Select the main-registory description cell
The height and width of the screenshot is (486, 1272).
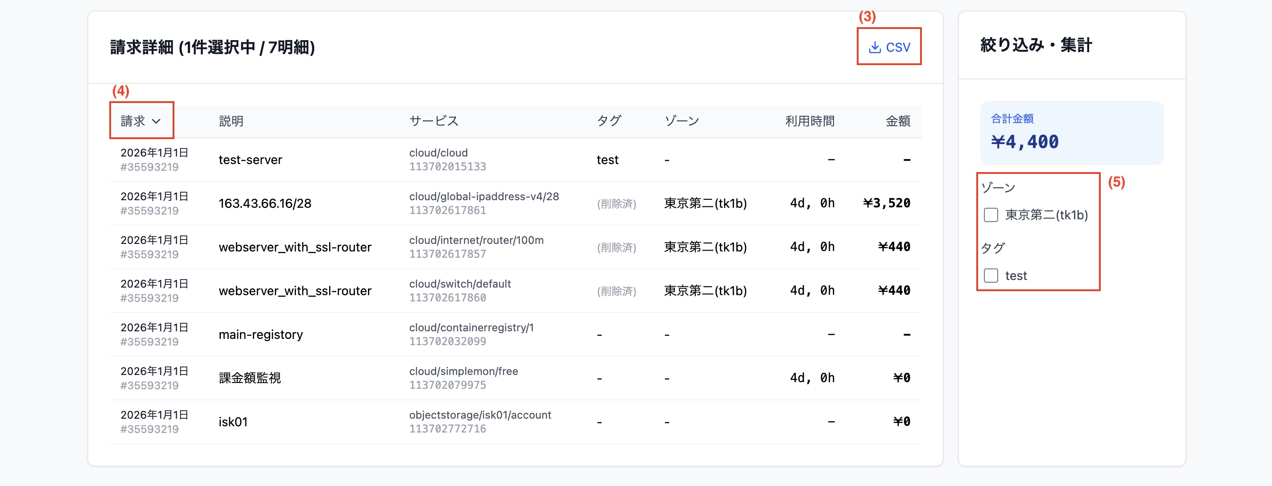point(261,334)
